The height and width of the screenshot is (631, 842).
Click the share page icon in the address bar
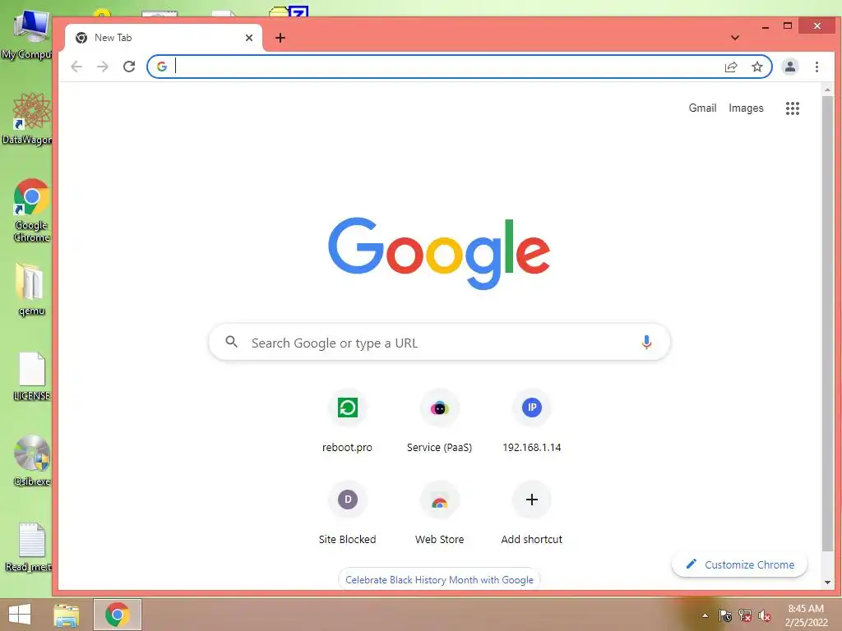731,67
